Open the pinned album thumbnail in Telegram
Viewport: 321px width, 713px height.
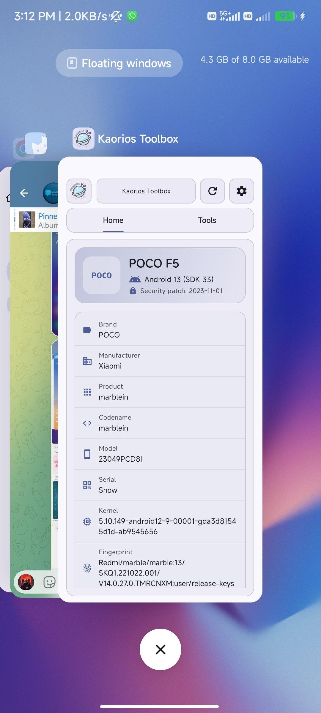click(27, 220)
